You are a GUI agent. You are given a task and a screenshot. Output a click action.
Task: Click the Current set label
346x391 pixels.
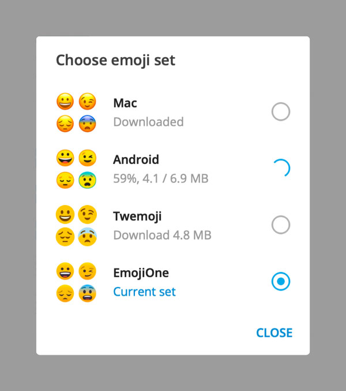(144, 292)
